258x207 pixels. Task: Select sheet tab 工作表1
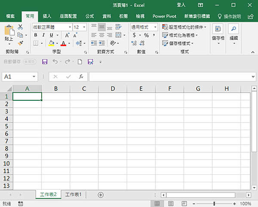pyautogui.click(x=74, y=195)
